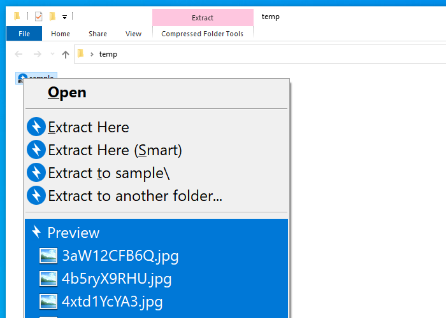
Task: Click the Properties checkmark icon in the title bar
Action: point(39,16)
